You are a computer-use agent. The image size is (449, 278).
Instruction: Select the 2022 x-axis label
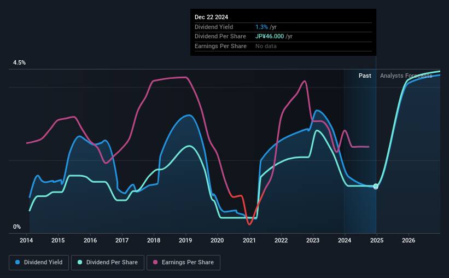click(281, 240)
